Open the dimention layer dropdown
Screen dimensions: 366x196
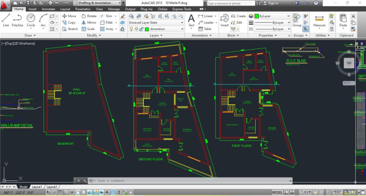coord(156,29)
